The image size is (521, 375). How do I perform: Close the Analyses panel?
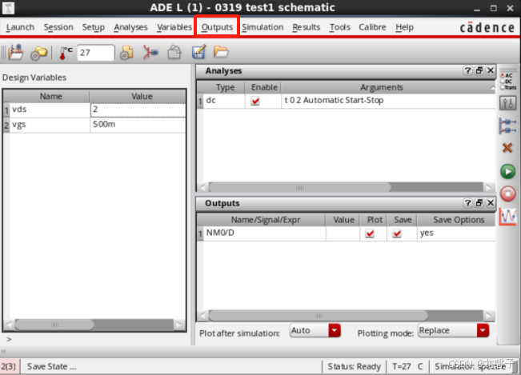491,70
